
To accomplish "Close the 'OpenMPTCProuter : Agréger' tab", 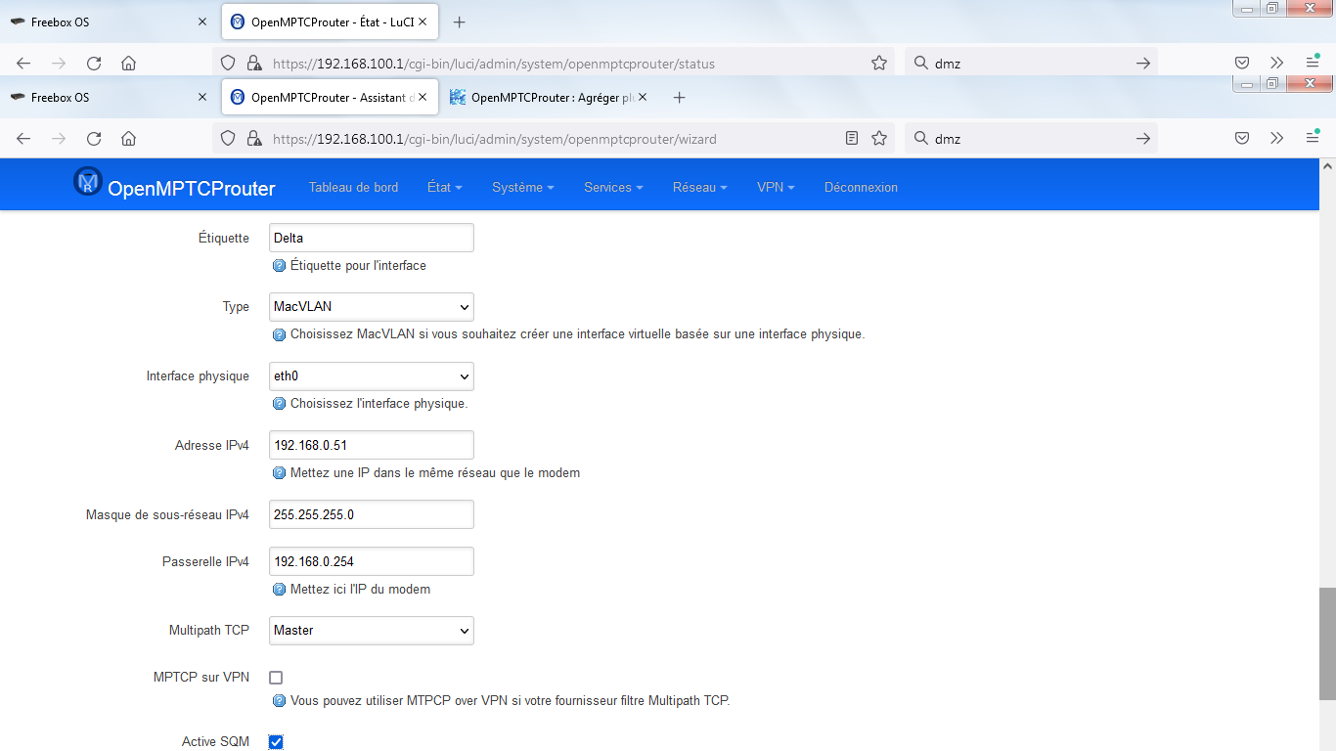I will [645, 98].
